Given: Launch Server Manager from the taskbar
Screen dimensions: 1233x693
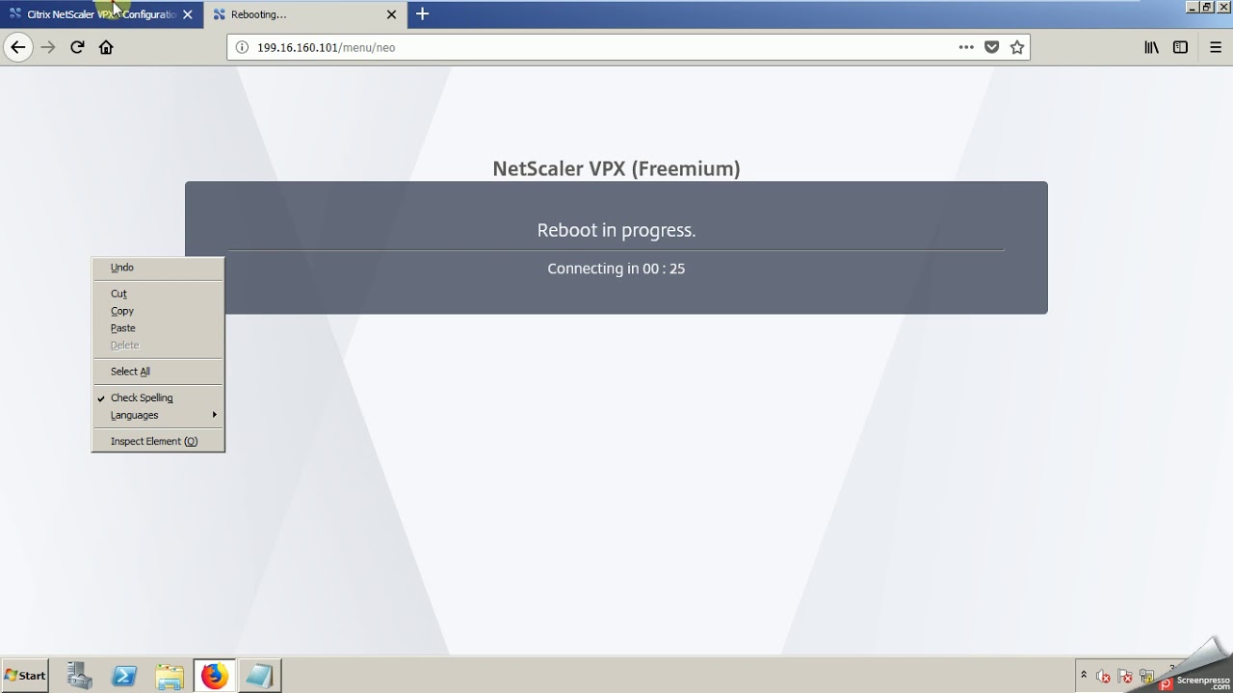Looking at the screenshot, I should (x=79, y=676).
